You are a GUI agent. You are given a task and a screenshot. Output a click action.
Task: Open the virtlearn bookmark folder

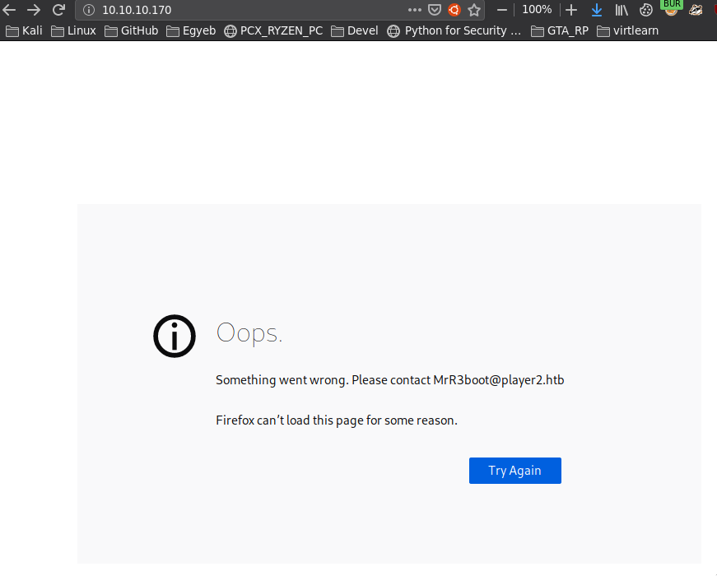click(x=627, y=31)
